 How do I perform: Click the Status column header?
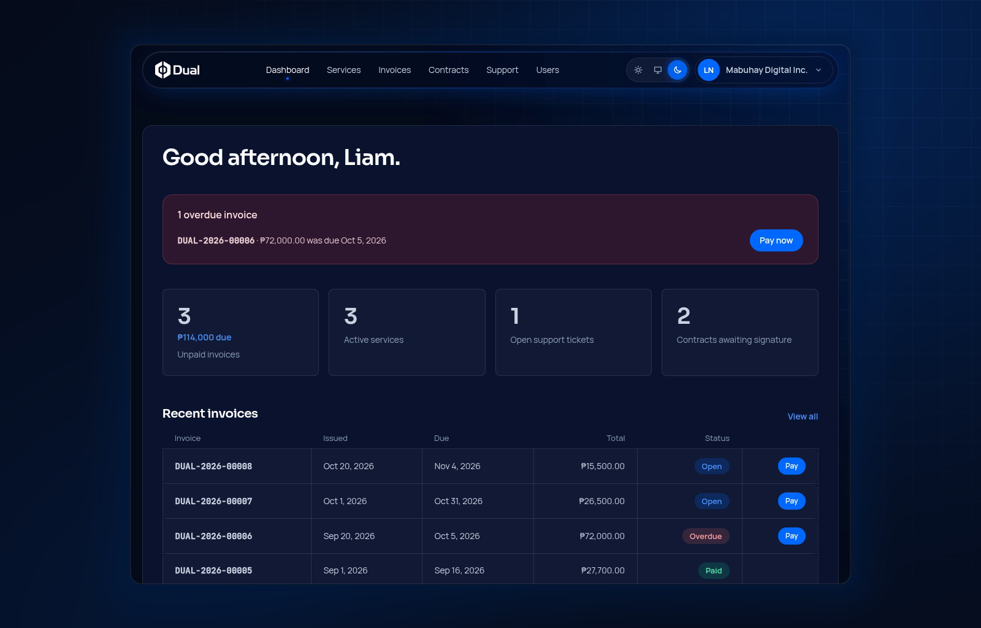coord(717,438)
